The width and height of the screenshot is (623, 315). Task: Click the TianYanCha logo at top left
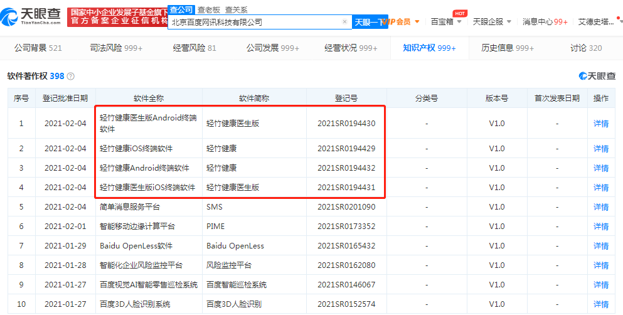[x=31, y=17]
